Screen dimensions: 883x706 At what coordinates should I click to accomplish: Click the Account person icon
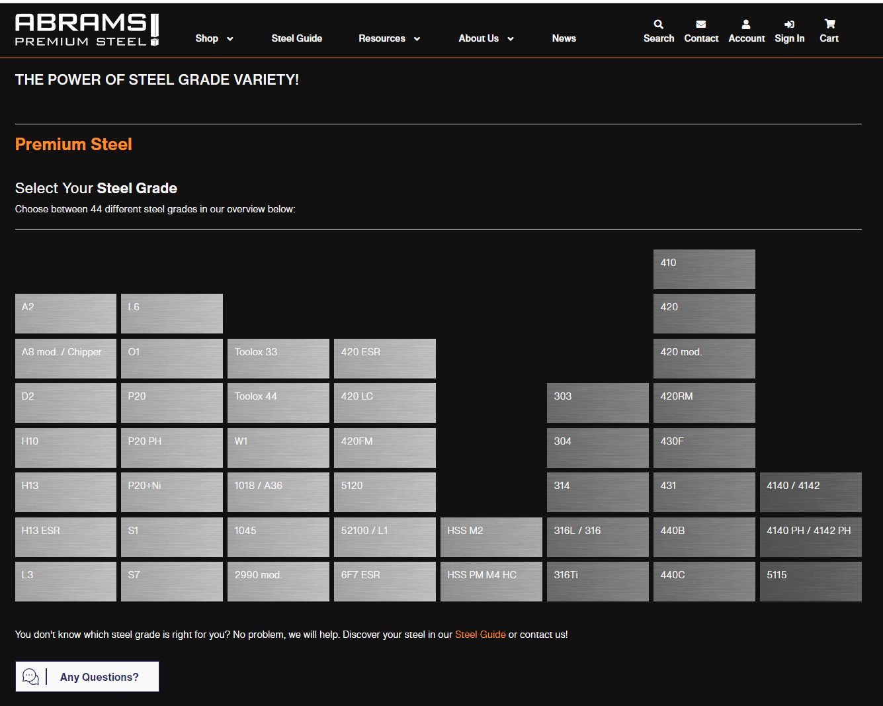coord(746,24)
